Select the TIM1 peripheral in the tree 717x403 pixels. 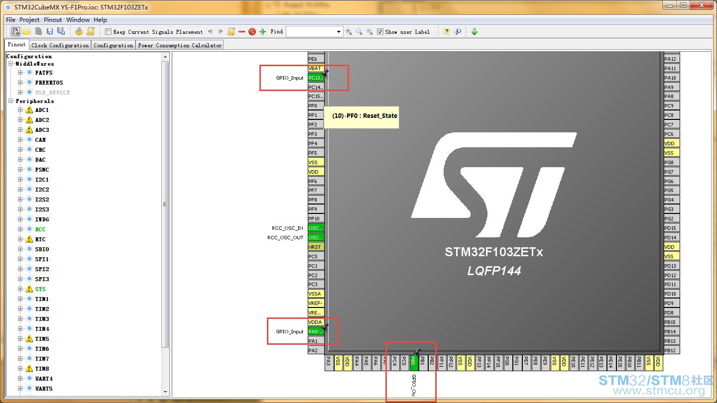42,299
